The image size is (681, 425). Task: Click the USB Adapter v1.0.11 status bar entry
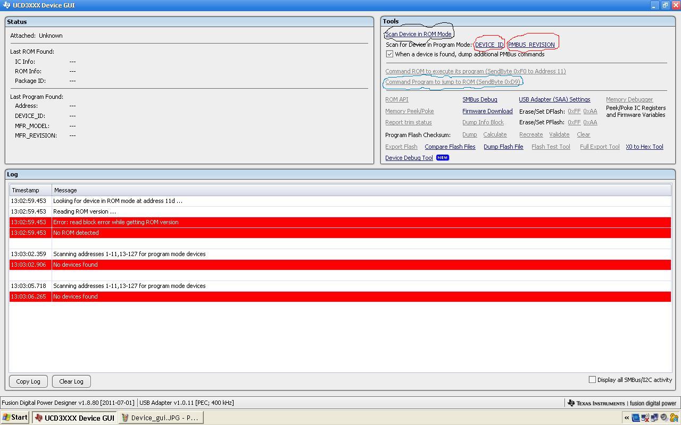[186, 403]
